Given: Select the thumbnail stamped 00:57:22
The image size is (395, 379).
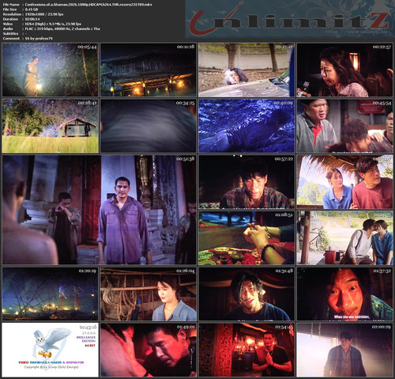Looking at the screenshot, I should [x=246, y=182].
